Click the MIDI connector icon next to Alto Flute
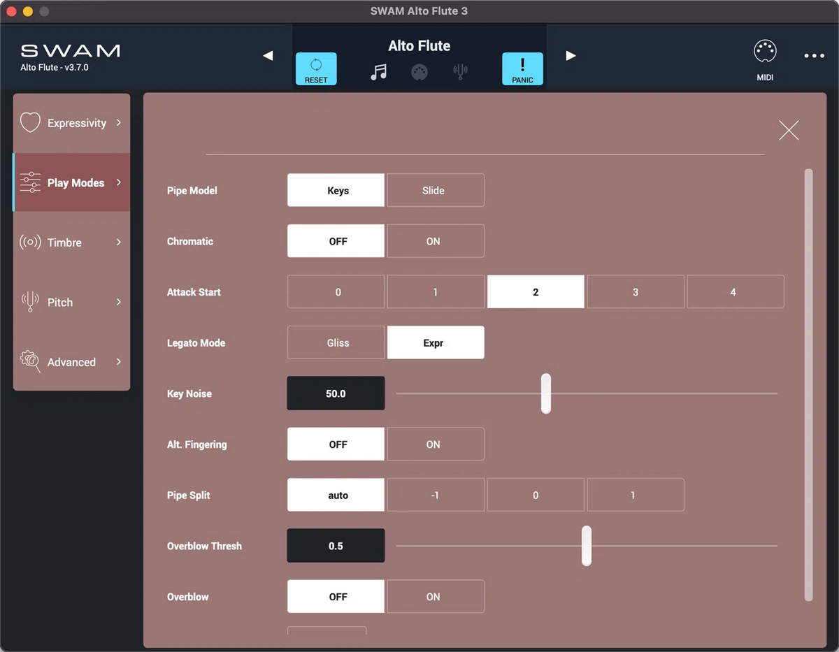Image resolution: width=839 pixels, height=652 pixels. [x=419, y=71]
